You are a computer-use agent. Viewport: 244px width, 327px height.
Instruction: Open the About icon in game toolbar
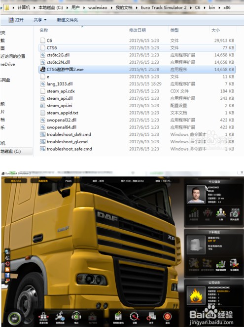(151, 318)
